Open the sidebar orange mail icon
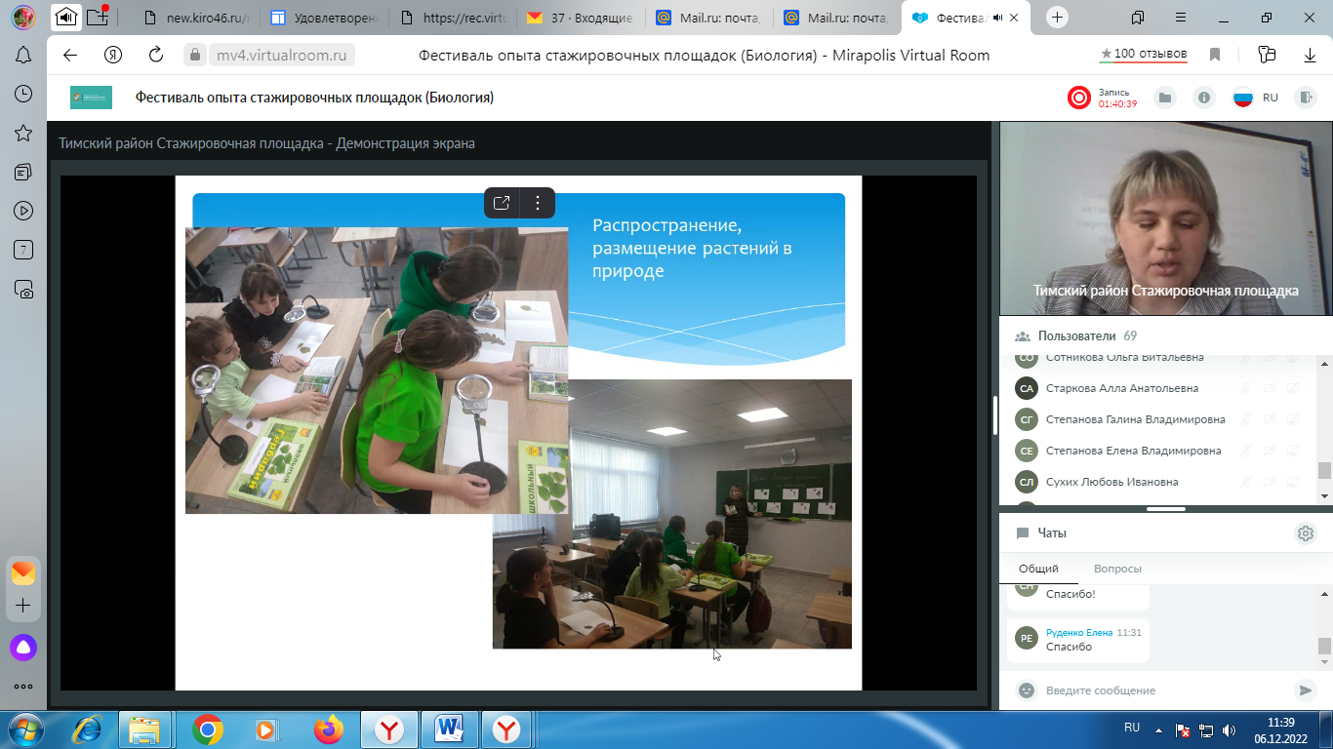 (23, 572)
